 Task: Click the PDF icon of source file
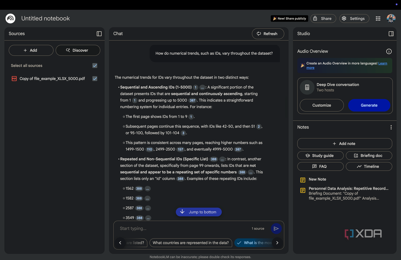click(14, 79)
